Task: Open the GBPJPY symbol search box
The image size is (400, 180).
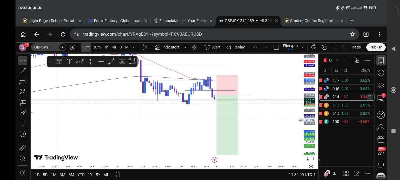Action: click(49, 47)
